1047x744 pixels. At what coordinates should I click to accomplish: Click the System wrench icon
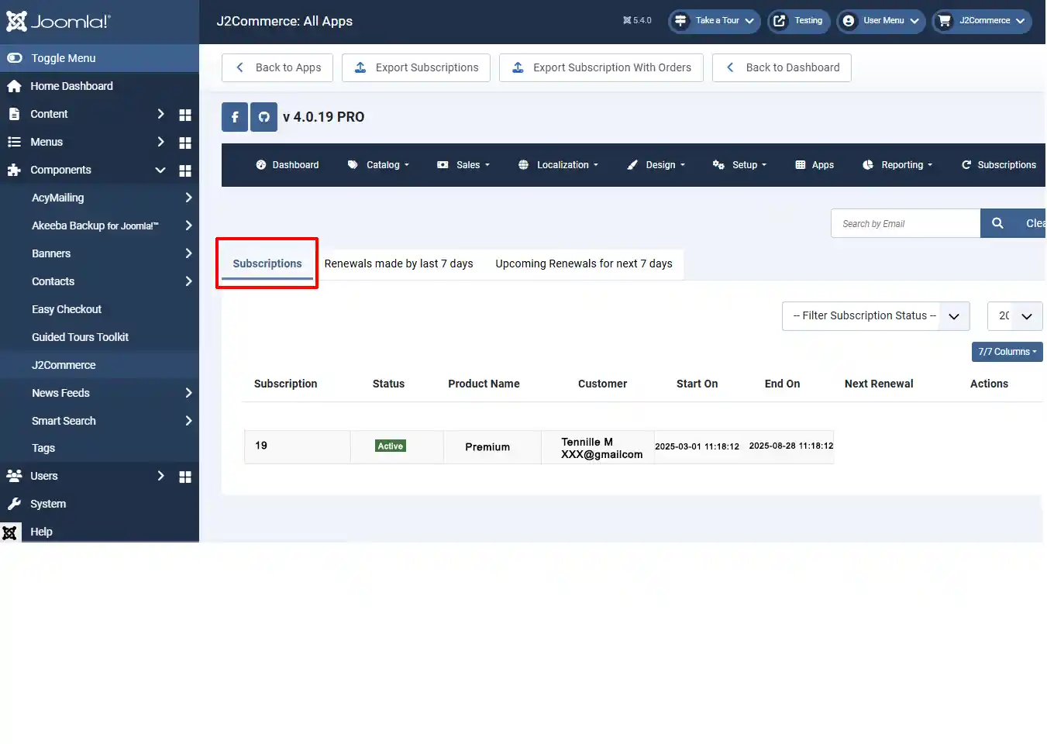(14, 504)
